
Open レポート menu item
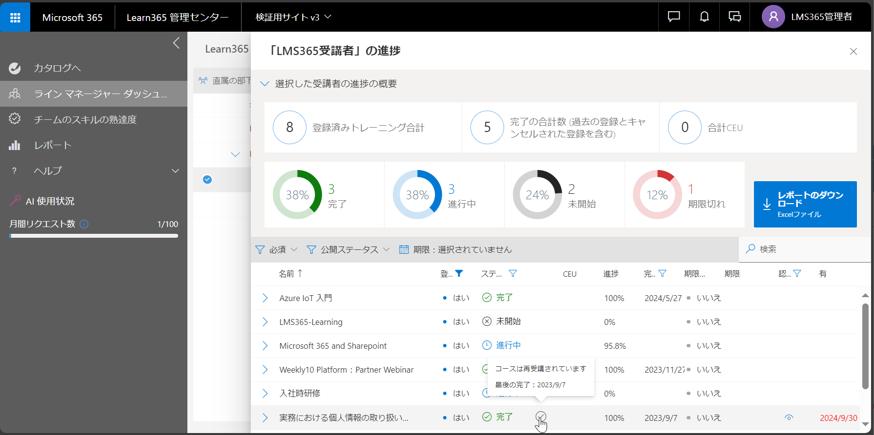click(x=94, y=145)
